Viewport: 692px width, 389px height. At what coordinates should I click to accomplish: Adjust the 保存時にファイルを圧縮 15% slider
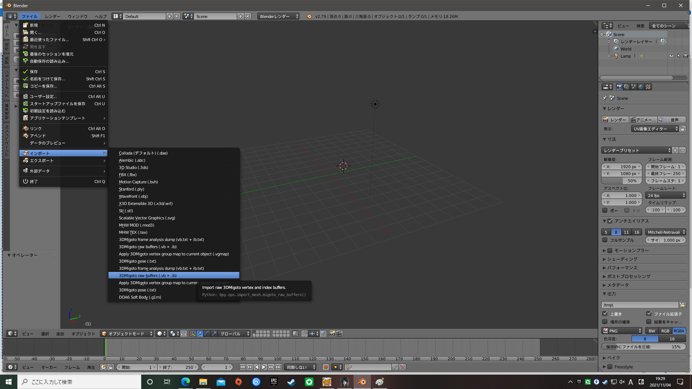[644, 346]
